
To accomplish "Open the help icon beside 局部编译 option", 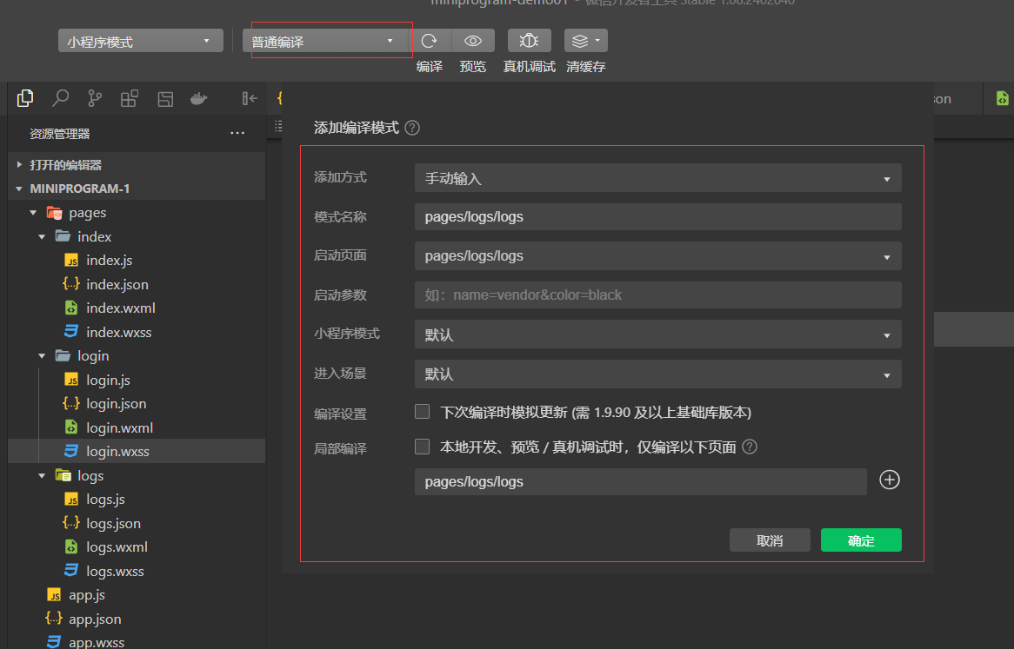I will [x=750, y=447].
